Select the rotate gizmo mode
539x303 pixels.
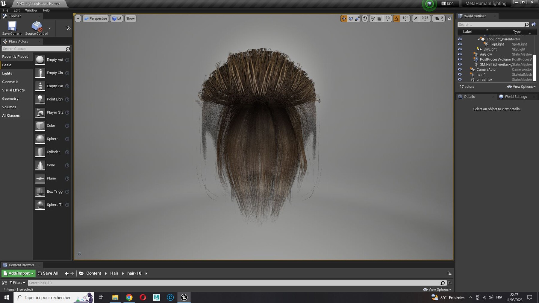(351, 19)
